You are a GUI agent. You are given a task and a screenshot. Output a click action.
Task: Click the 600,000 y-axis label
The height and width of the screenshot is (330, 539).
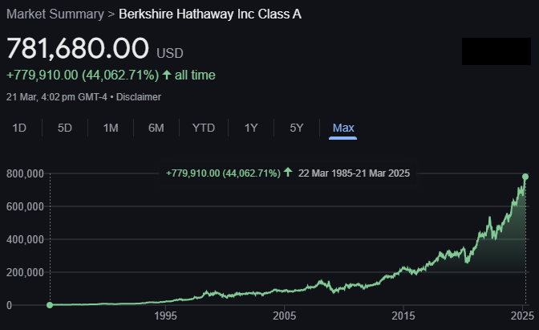(25, 206)
